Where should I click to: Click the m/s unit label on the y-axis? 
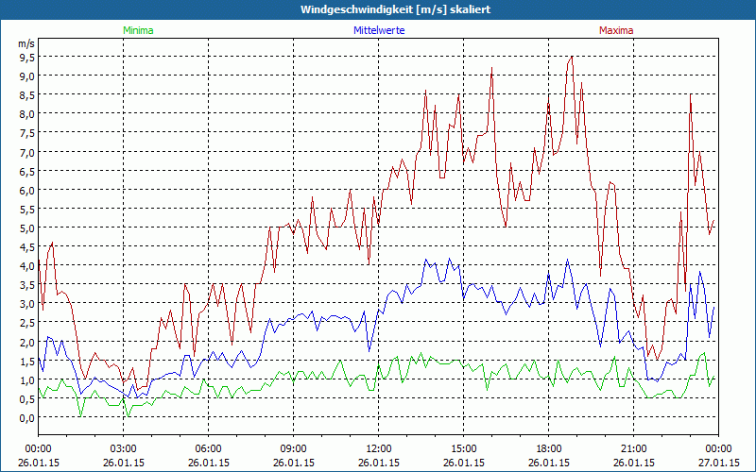tap(26, 43)
